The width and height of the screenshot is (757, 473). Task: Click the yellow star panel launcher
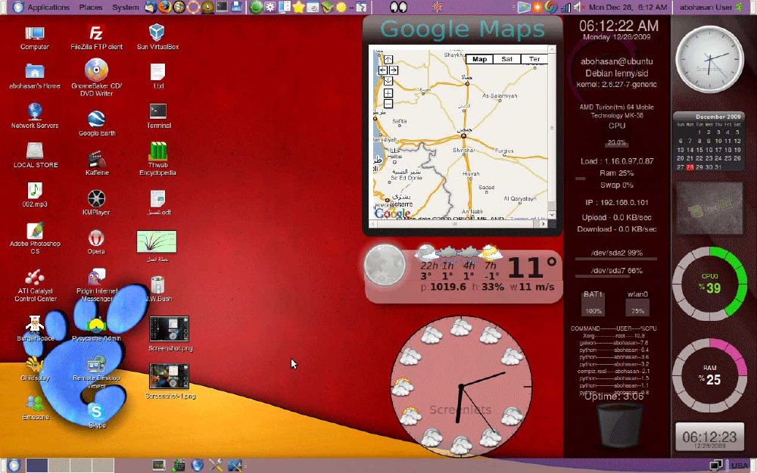(298, 7)
